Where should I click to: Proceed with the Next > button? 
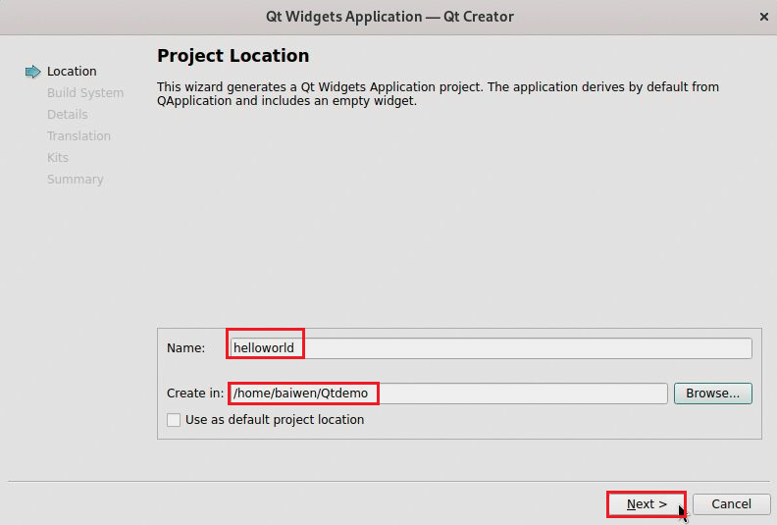(x=647, y=504)
